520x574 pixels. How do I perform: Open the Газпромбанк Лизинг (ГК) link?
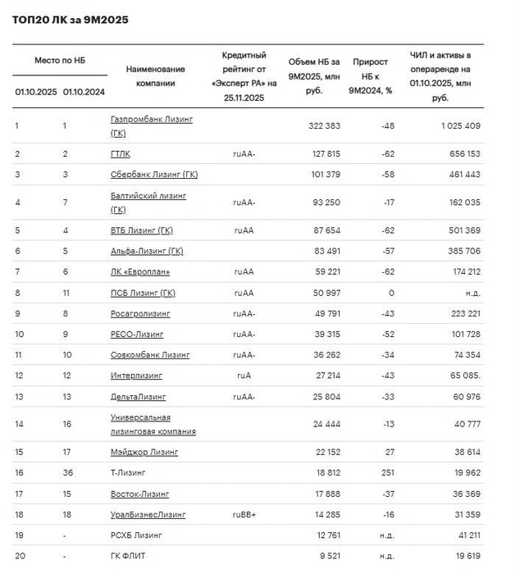point(152,126)
